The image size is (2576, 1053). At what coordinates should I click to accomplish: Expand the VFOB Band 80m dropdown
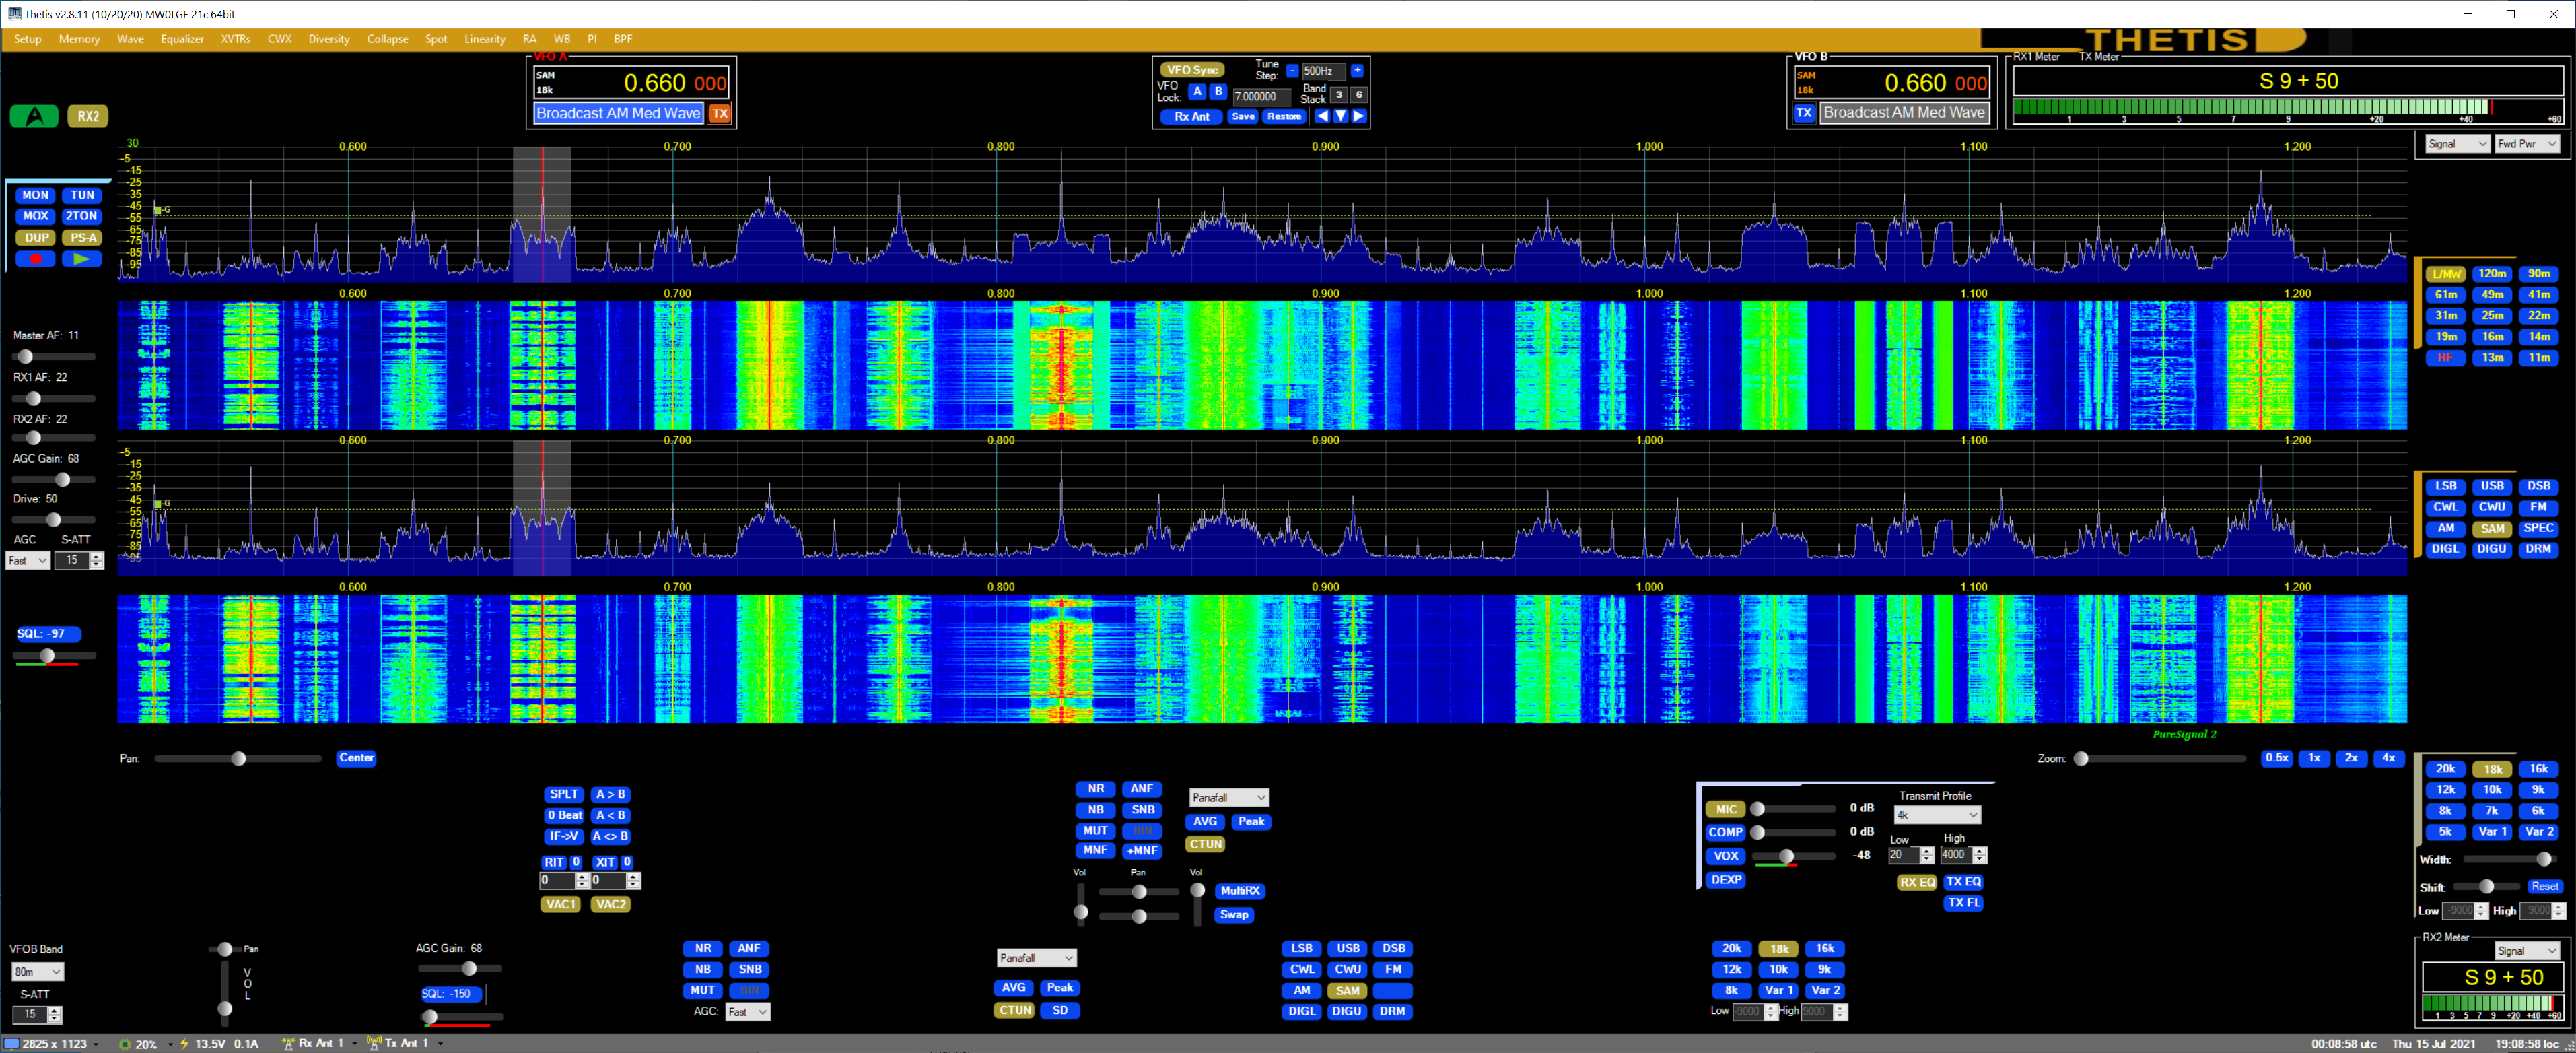pyautogui.click(x=37, y=972)
